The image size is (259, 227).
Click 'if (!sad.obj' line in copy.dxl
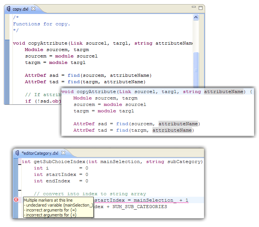click(x=43, y=101)
